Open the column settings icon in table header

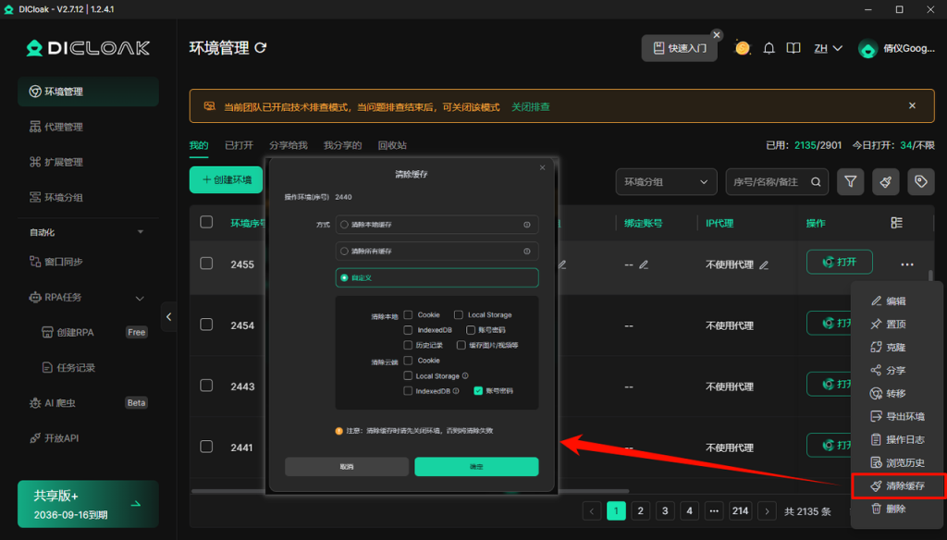click(x=896, y=223)
